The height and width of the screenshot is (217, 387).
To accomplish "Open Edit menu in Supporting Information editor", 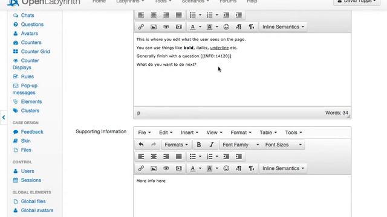I will (x=166, y=133).
